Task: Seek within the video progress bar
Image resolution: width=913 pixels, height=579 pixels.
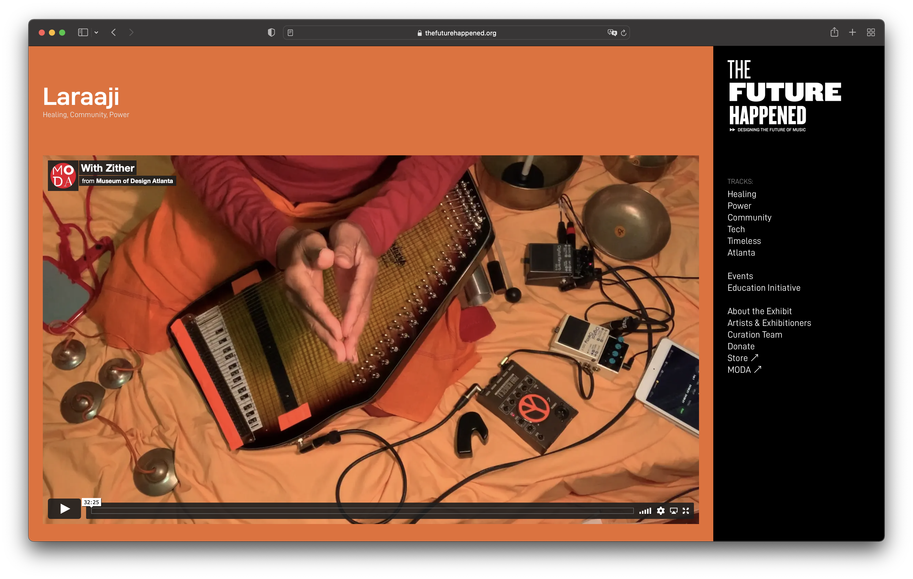Action: click(x=362, y=511)
